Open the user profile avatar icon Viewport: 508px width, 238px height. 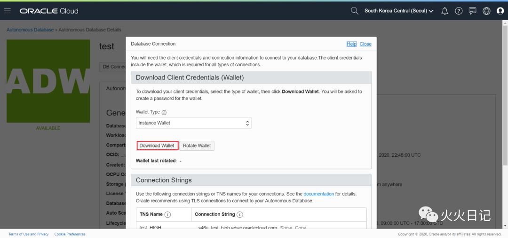click(x=500, y=11)
